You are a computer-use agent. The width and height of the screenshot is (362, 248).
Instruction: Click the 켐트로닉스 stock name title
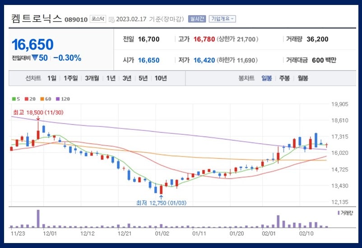pyautogui.click(x=37, y=18)
